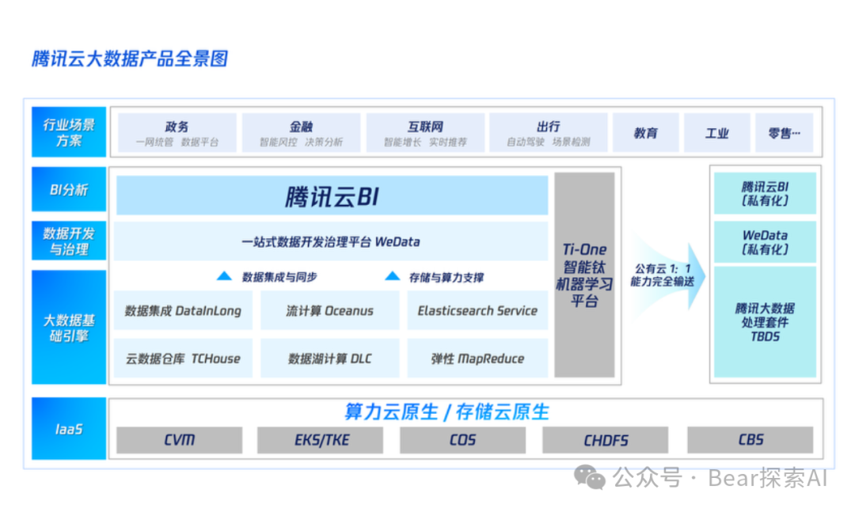The height and width of the screenshot is (512, 855).
Task: Open the 互联网 industry box
Action: tap(425, 132)
